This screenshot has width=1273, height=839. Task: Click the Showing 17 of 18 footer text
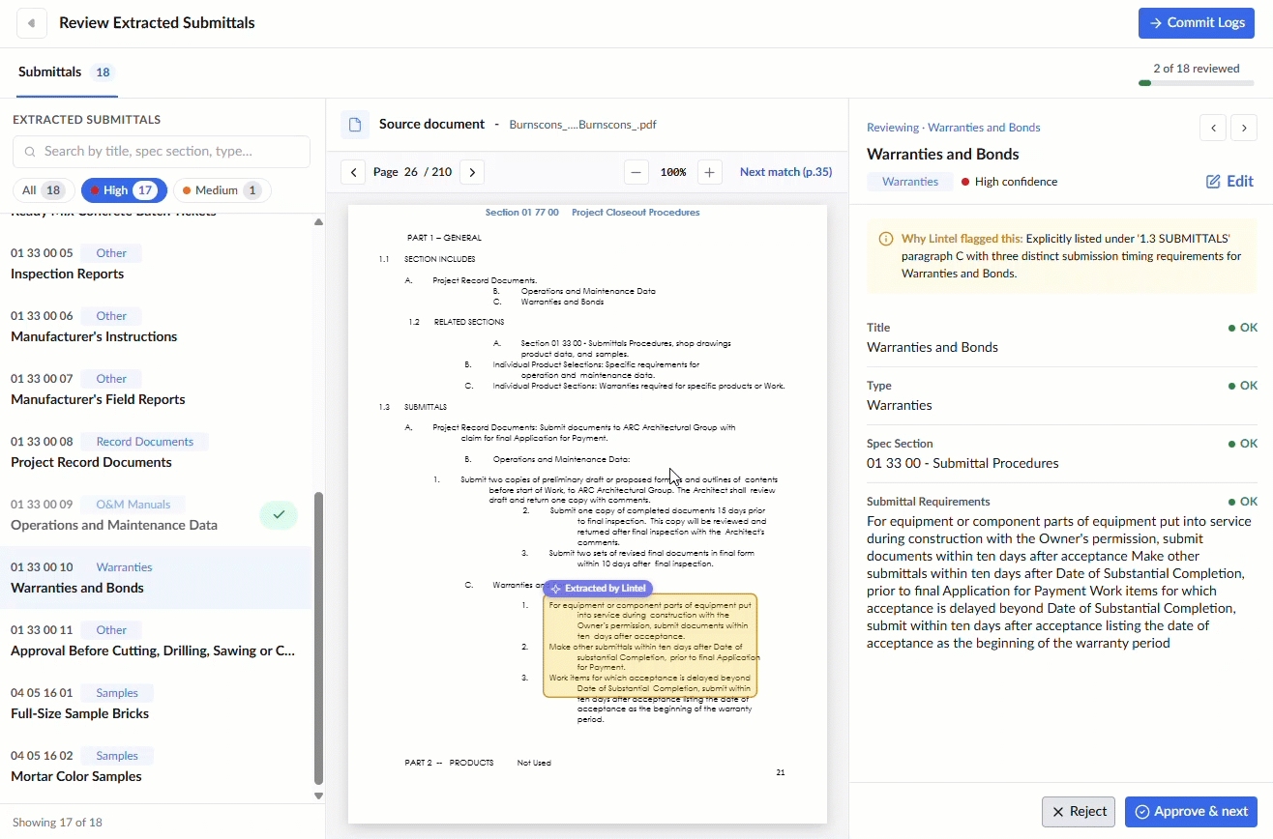click(x=57, y=823)
